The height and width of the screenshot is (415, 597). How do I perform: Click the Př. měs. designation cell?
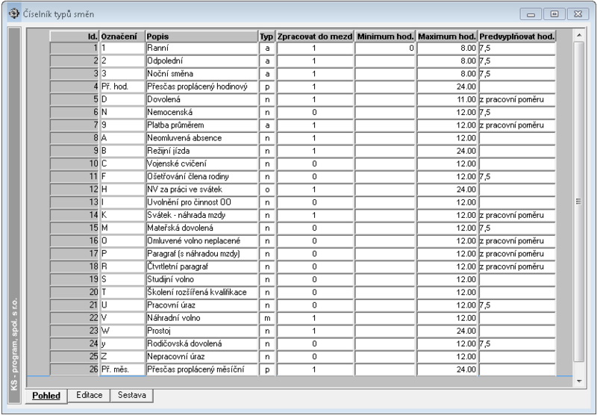coord(122,369)
